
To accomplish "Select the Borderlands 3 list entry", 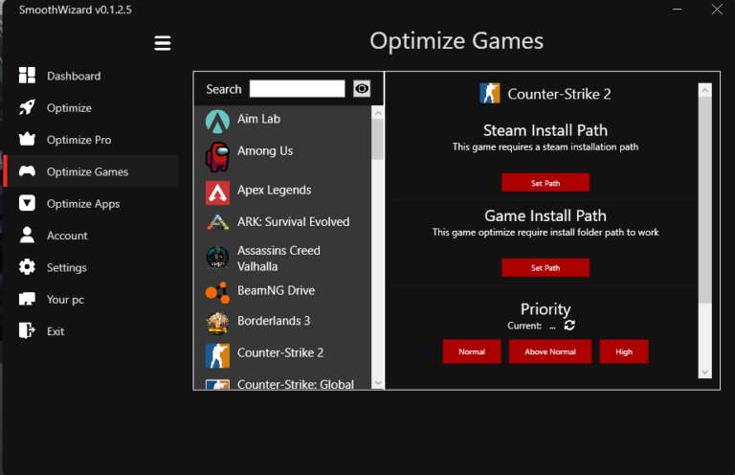I will tap(282, 323).
